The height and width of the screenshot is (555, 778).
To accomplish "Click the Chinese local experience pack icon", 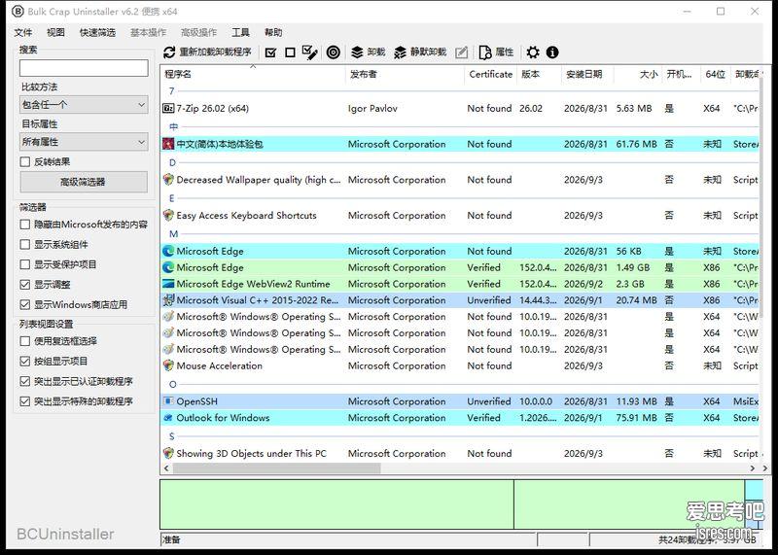I will point(168,144).
